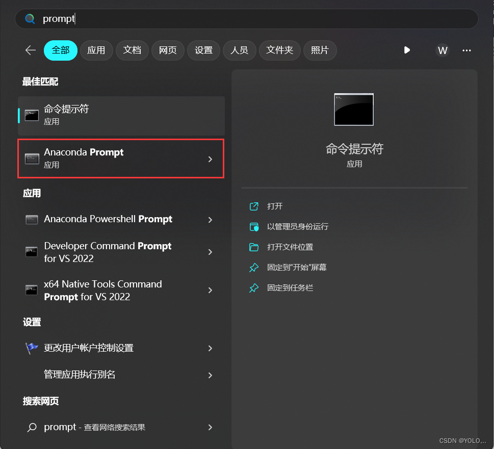Click the 更改用户帐户控制设置 shield icon
The image size is (494, 449).
pos(31,348)
